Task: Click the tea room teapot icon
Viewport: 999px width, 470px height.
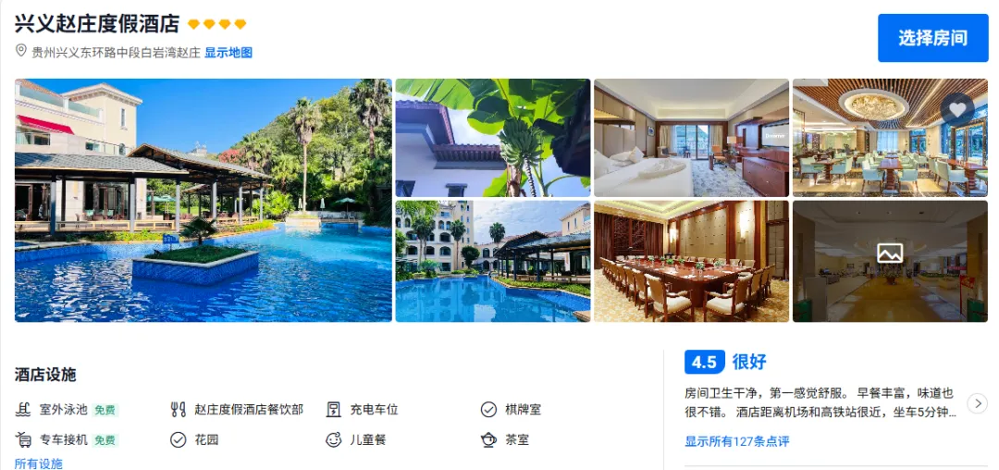Action: [x=488, y=439]
